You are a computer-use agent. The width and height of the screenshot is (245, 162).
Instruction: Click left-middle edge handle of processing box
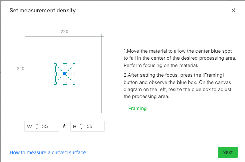[55, 74]
